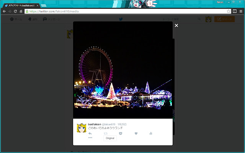Like the tweet with heart icon
Screen dimensions: 245x153
pos(136,133)
